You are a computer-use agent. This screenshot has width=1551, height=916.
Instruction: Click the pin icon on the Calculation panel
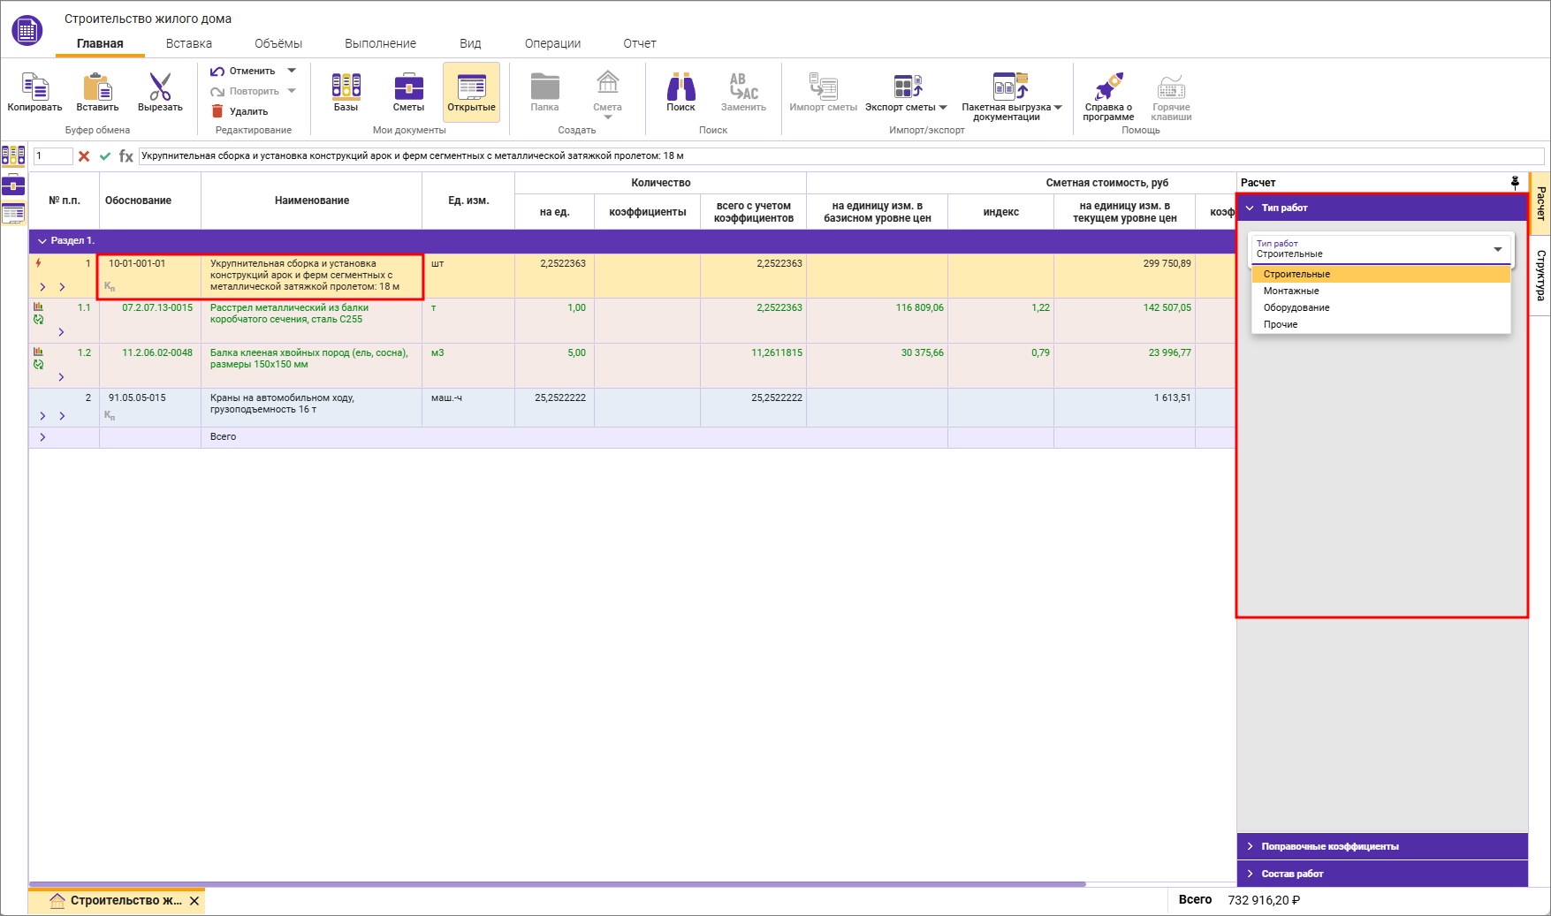(x=1515, y=183)
